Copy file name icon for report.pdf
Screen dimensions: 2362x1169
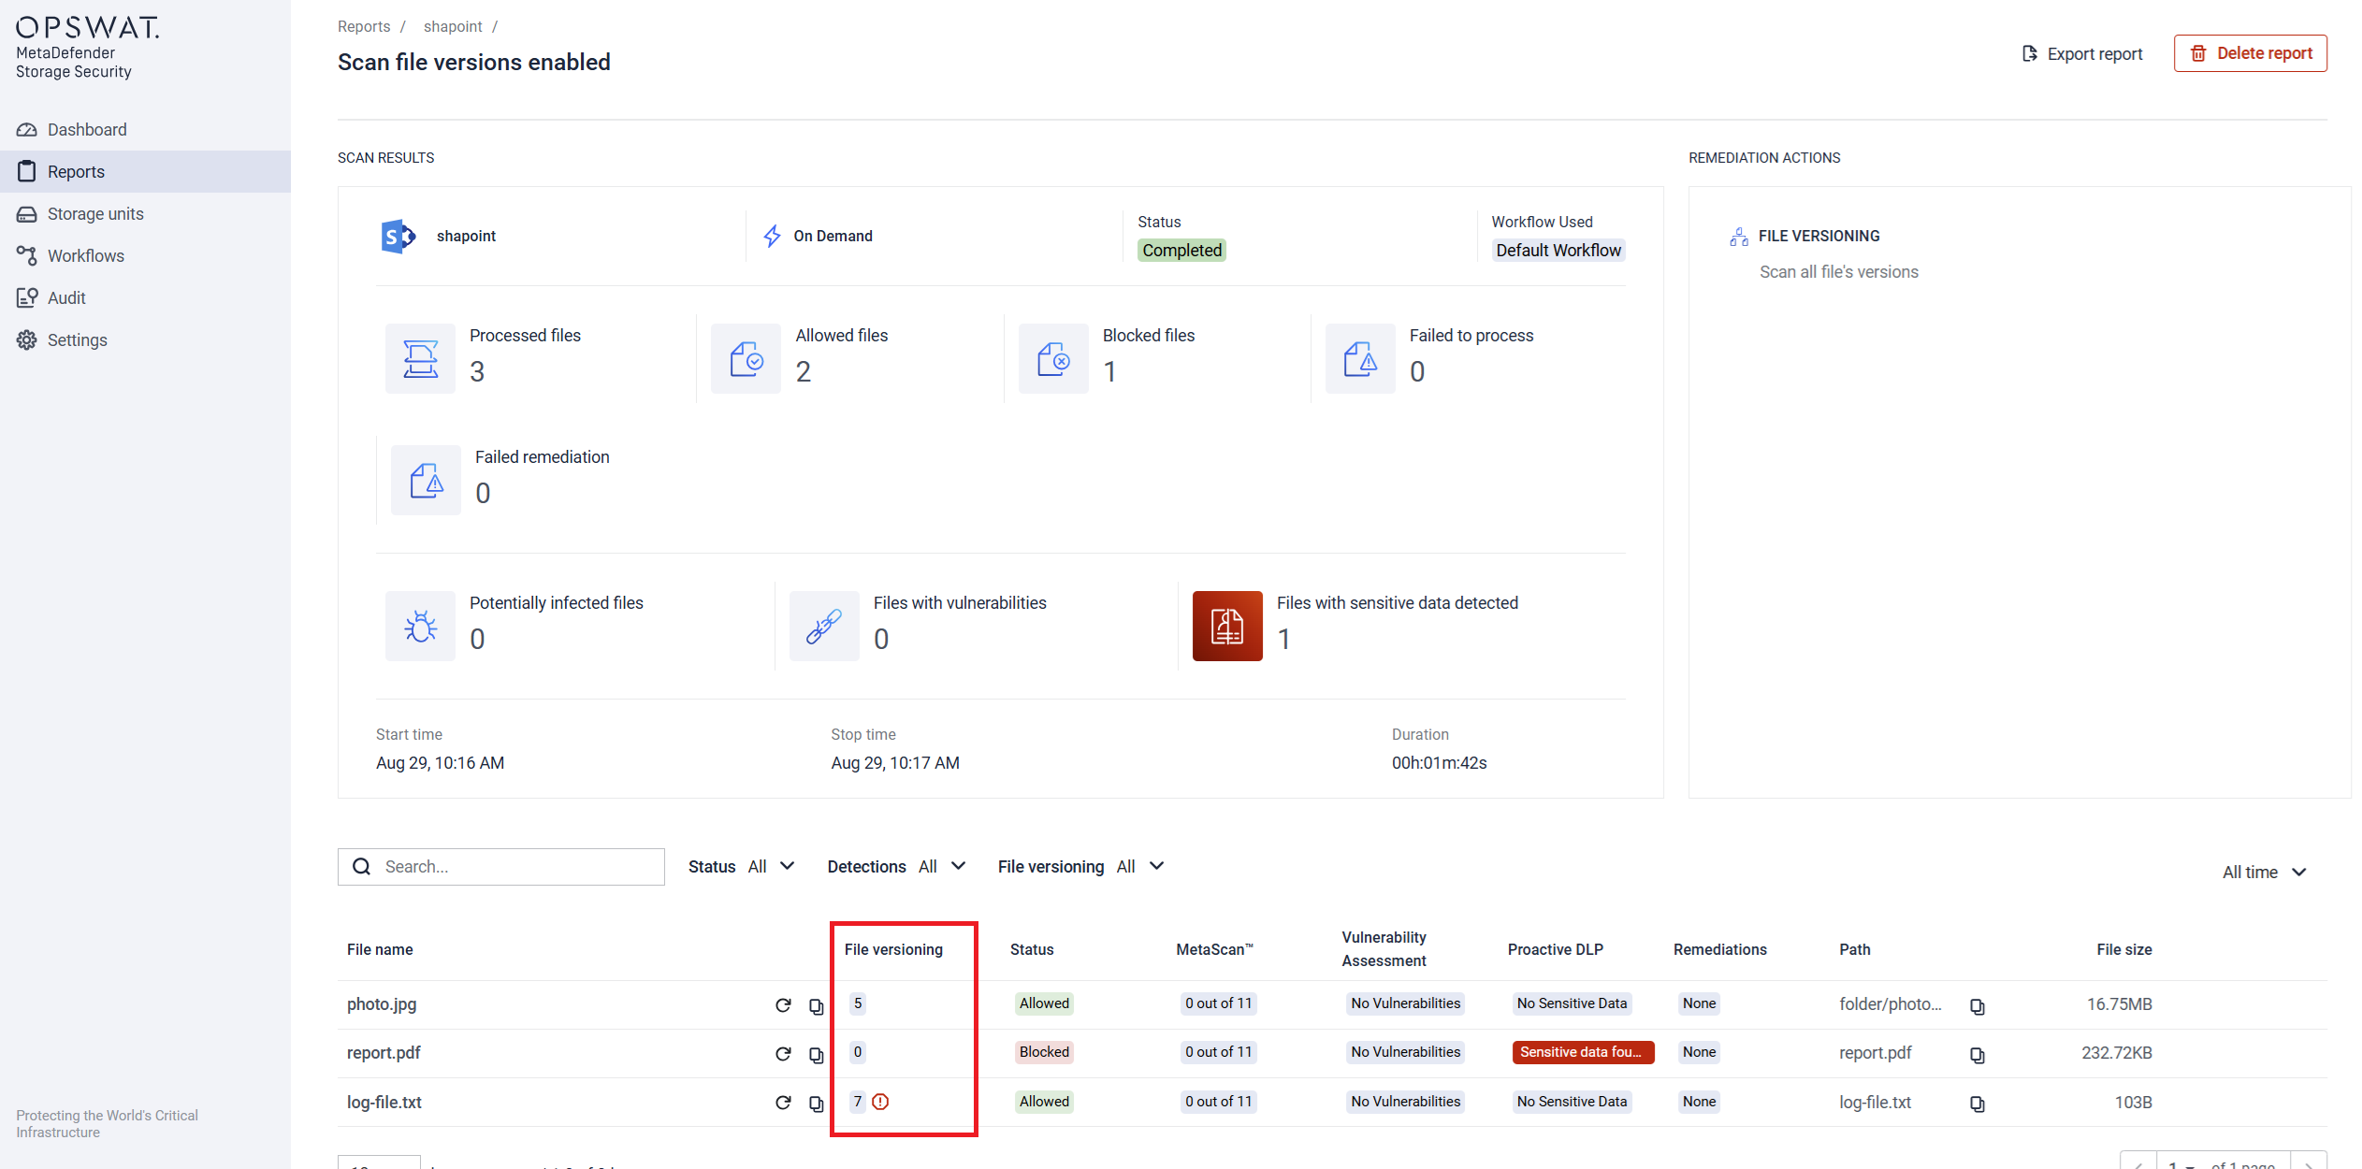click(816, 1055)
